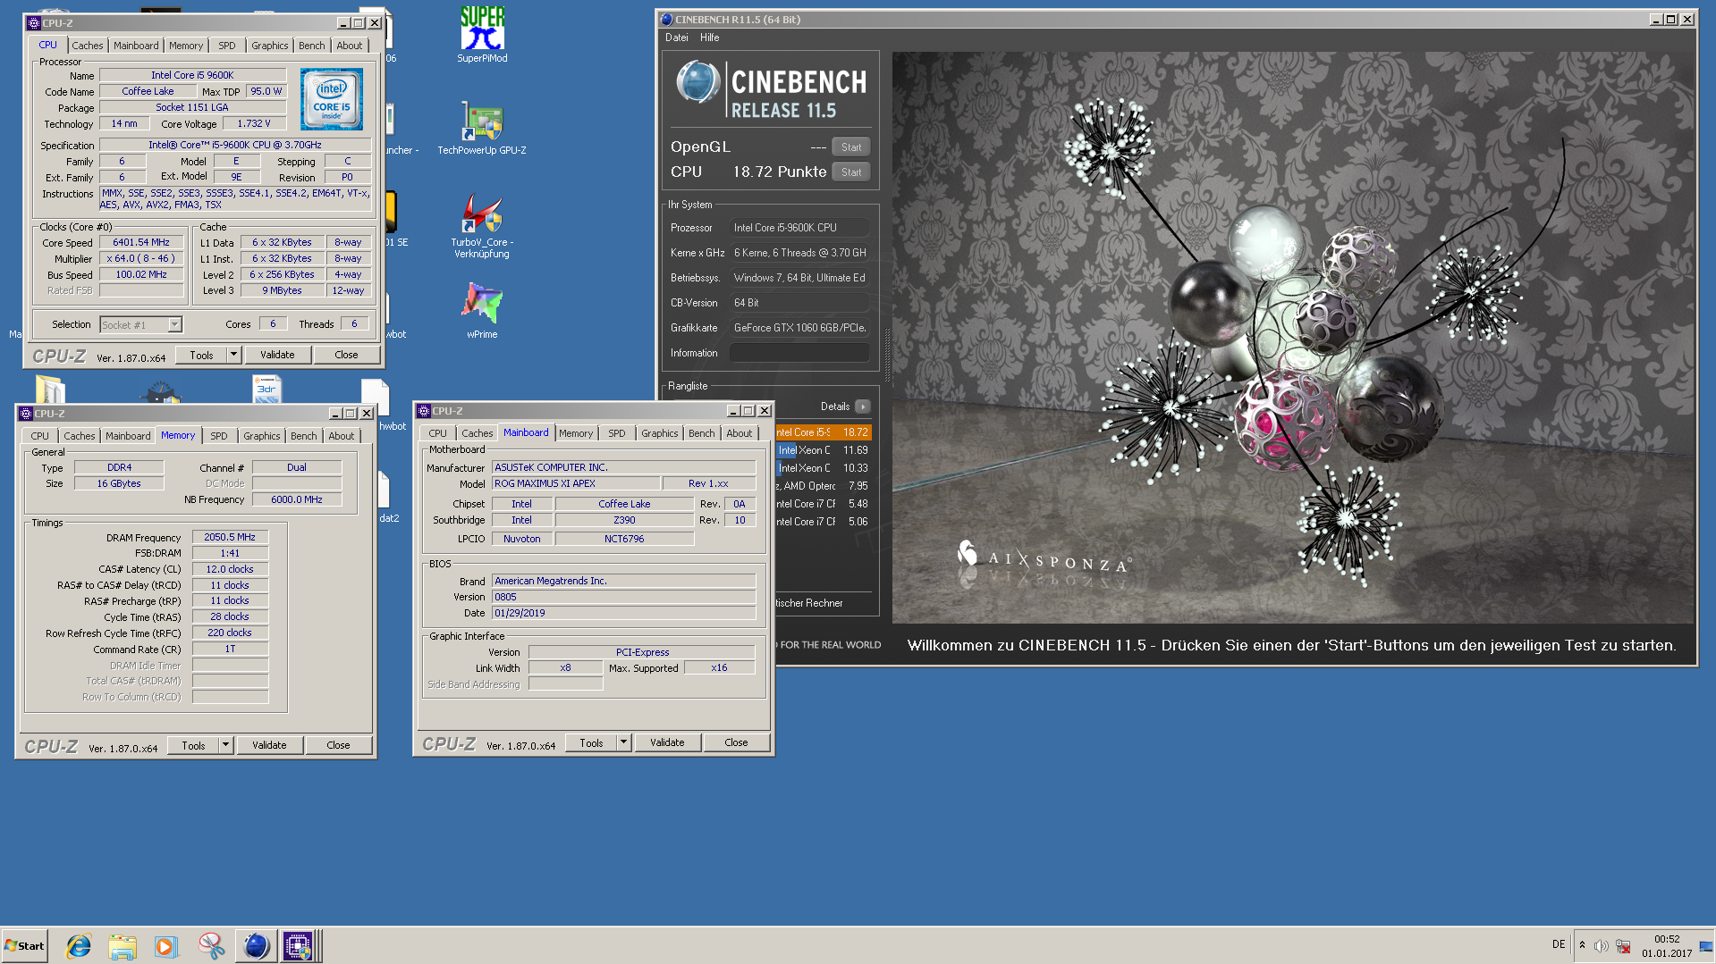Viewport: 1716px width, 964px height.
Task: Switch to Caches tab in the CPU window
Action: tap(88, 46)
